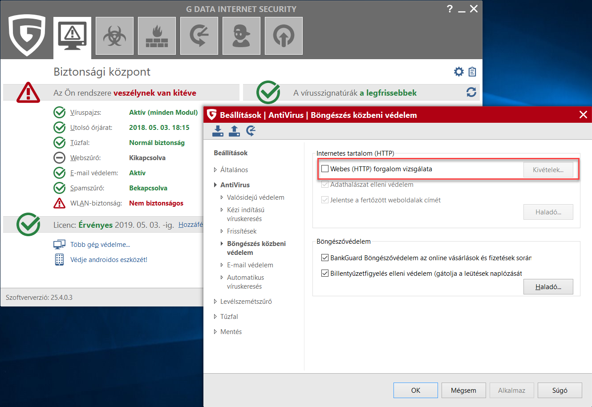This screenshot has width=592, height=407.
Task: Expand Frissítések tree item
Action: click(x=222, y=231)
